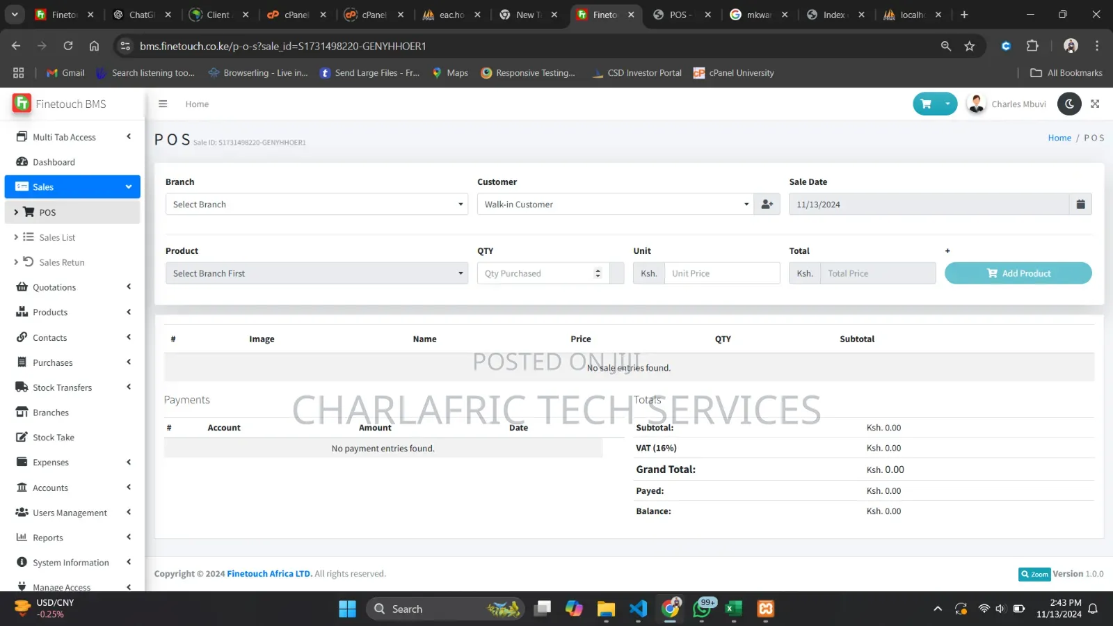This screenshot has height=626, width=1113.
Task: Click the Total Price field
Action: click(x=878, y=273)
